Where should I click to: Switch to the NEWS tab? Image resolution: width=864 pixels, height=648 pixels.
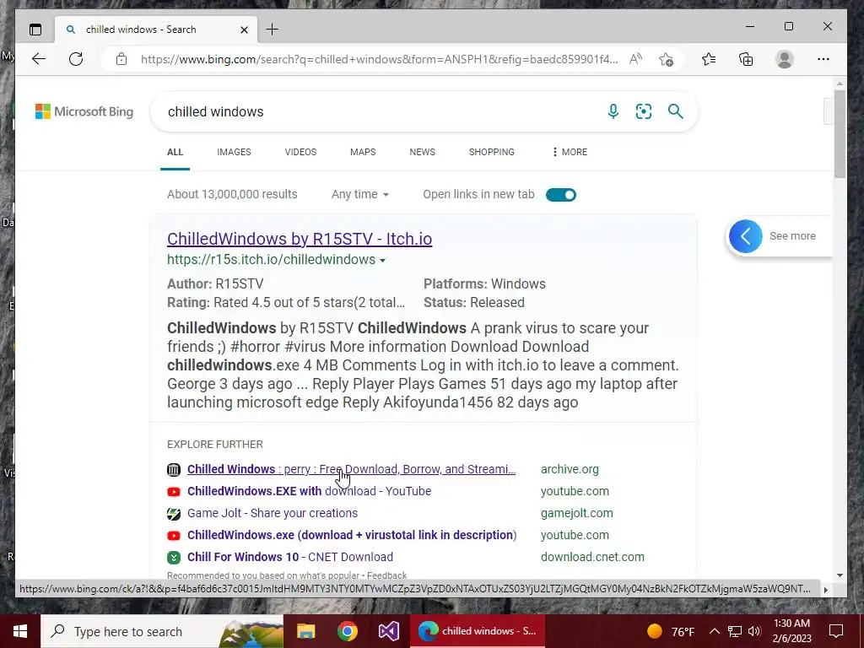(x=422, y=152)
